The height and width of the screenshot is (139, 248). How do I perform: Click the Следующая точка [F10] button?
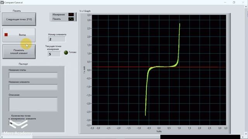(19, 19)
